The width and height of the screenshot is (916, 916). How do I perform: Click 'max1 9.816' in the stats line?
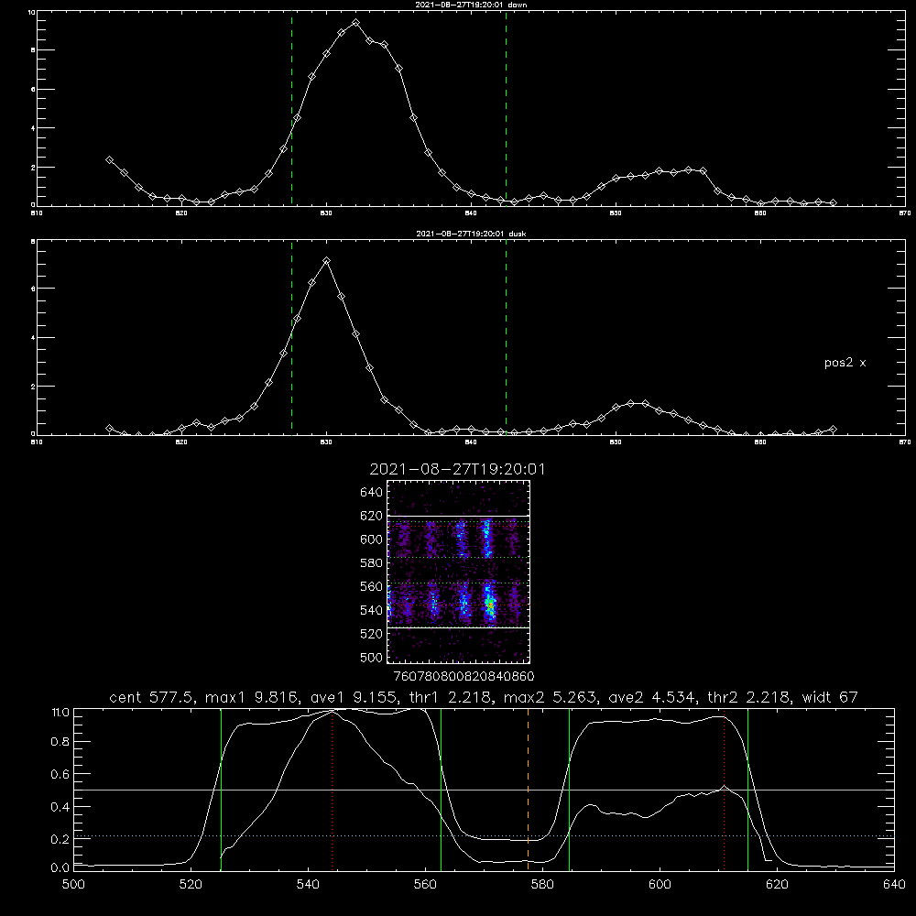tap(249, 697)
